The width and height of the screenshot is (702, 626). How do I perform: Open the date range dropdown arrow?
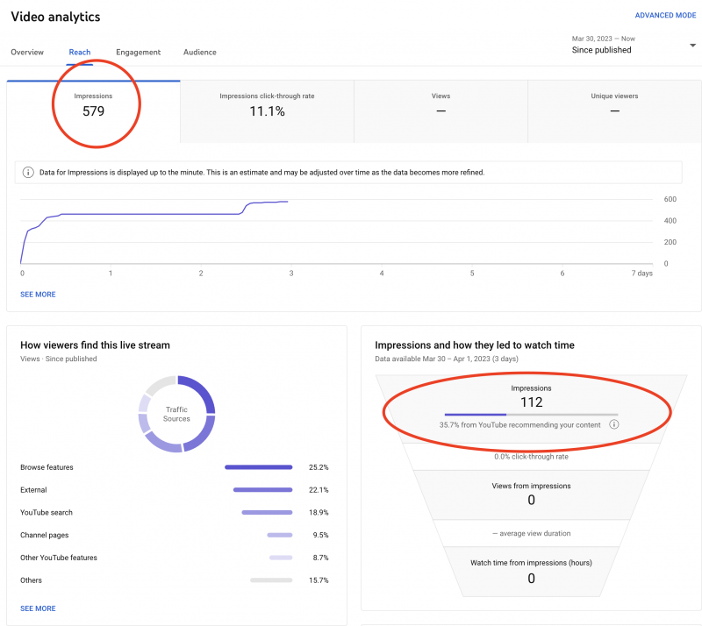click(x=693, y=46)
